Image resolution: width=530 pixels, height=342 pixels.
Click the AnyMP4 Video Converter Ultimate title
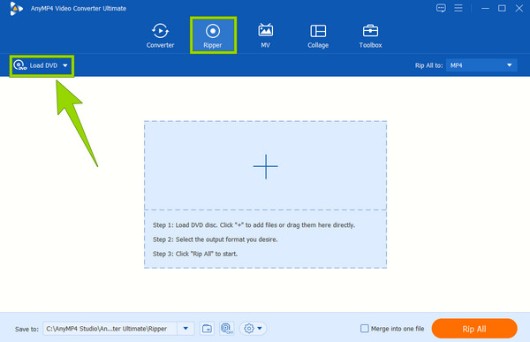[79, 9]
